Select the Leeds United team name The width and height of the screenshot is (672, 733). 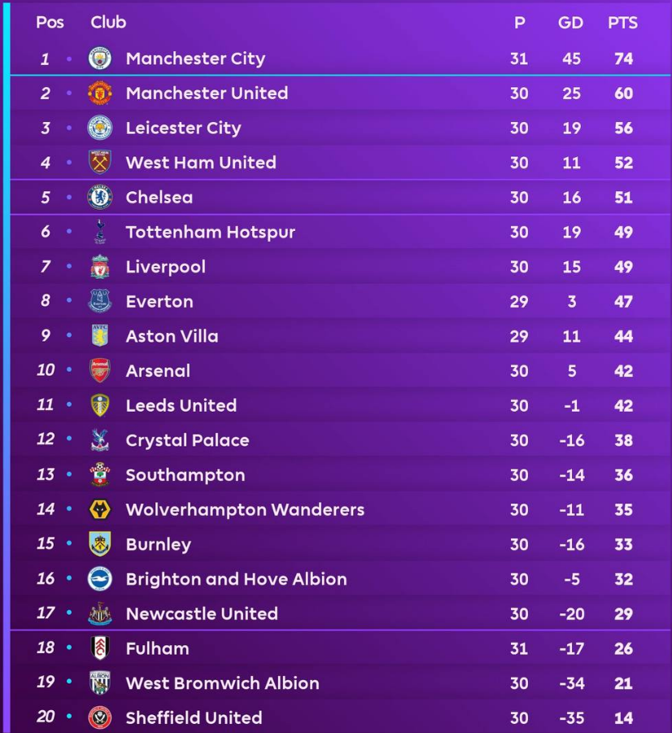tap(181, 406)
